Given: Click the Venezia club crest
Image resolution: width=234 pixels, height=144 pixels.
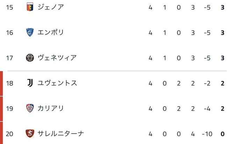Looking at the screenshot, I should click(30, 58).
